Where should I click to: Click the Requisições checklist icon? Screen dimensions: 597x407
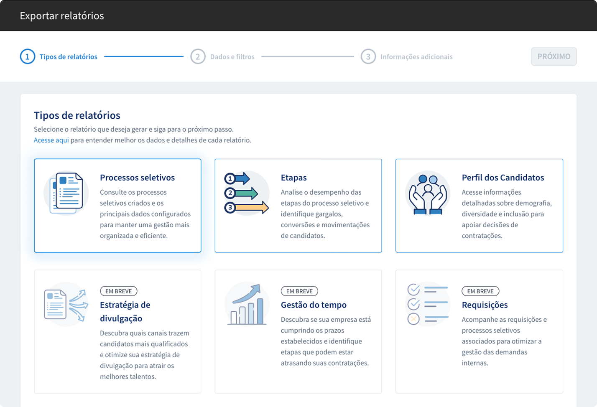pos(428,304)
